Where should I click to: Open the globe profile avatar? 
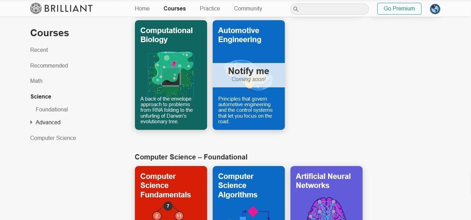click(x=435, y=9)
